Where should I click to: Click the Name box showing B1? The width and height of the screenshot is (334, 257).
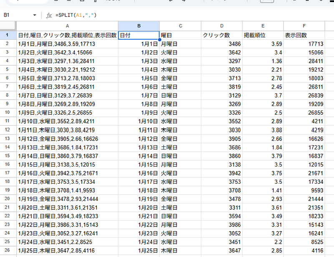point(17,15)
